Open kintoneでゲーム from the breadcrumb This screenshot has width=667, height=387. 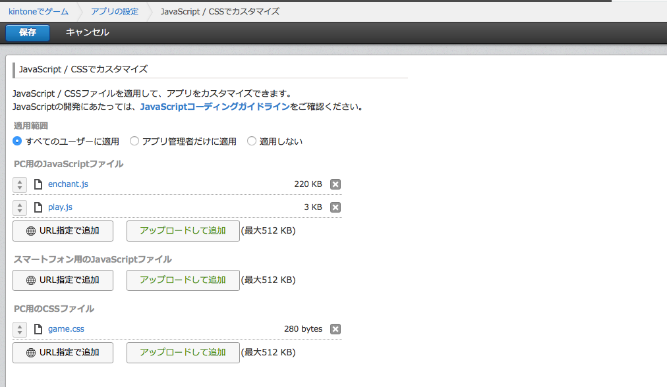pos(38,11)
